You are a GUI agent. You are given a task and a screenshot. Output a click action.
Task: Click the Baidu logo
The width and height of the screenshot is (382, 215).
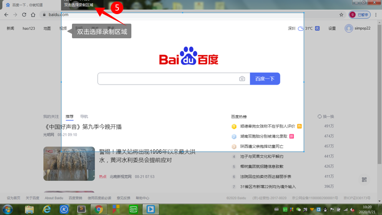(189, 56)
